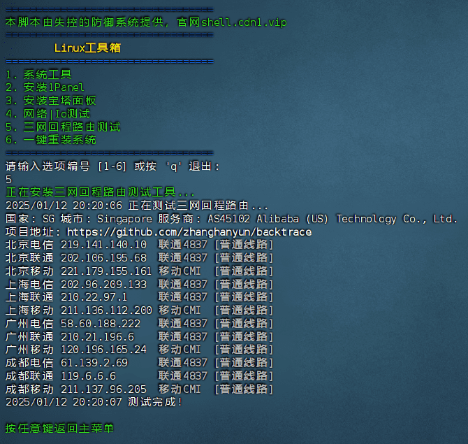The width and height of the screenshot is (468, 444).
Task: Click the 'Singapore' city value
Action: 124,219
